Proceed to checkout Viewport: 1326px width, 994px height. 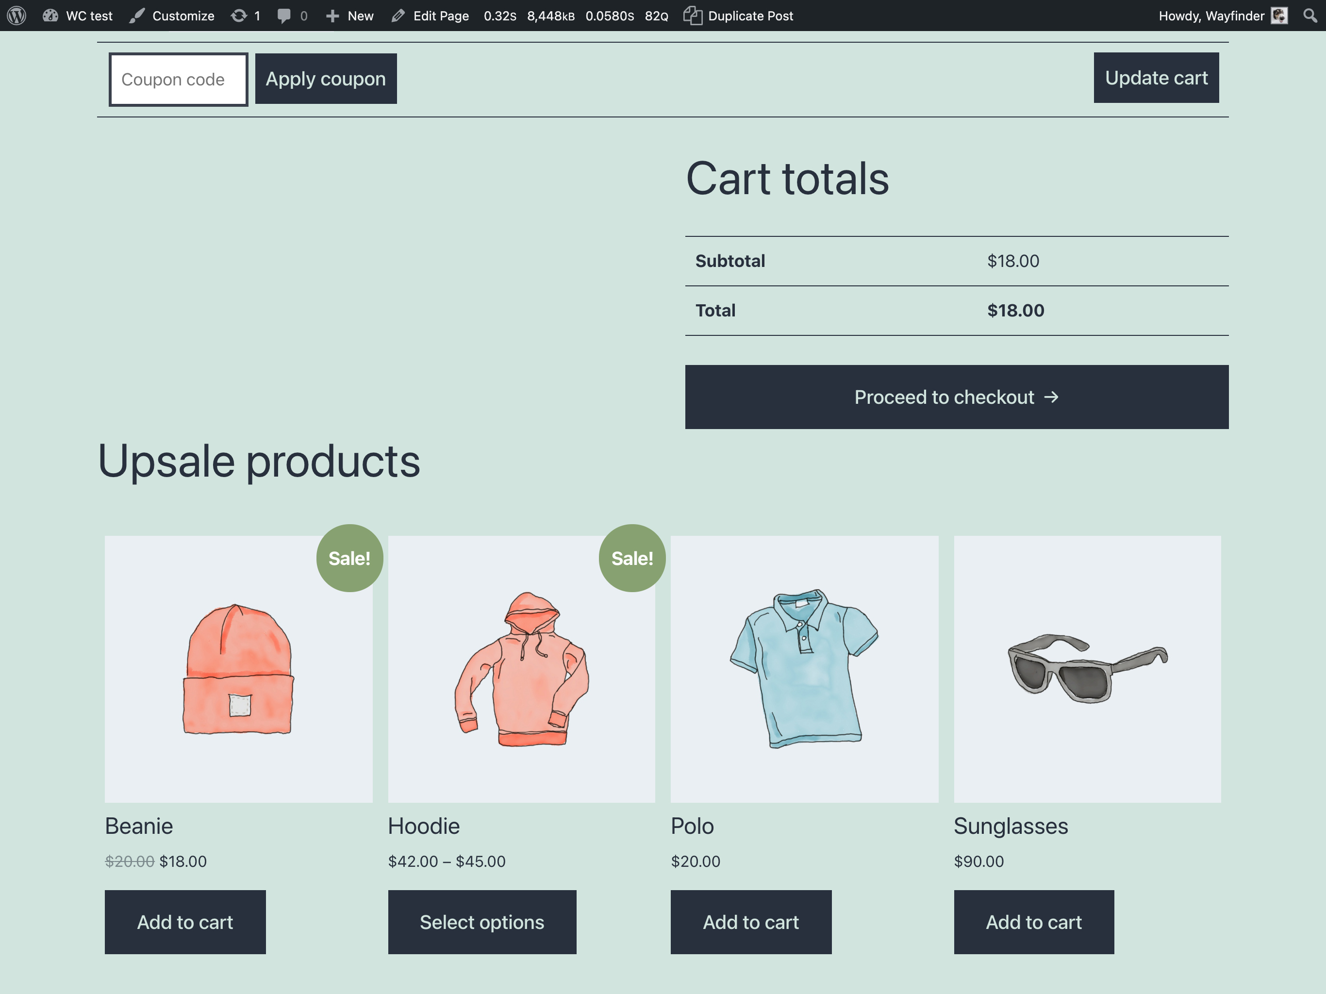click(957, 397)
